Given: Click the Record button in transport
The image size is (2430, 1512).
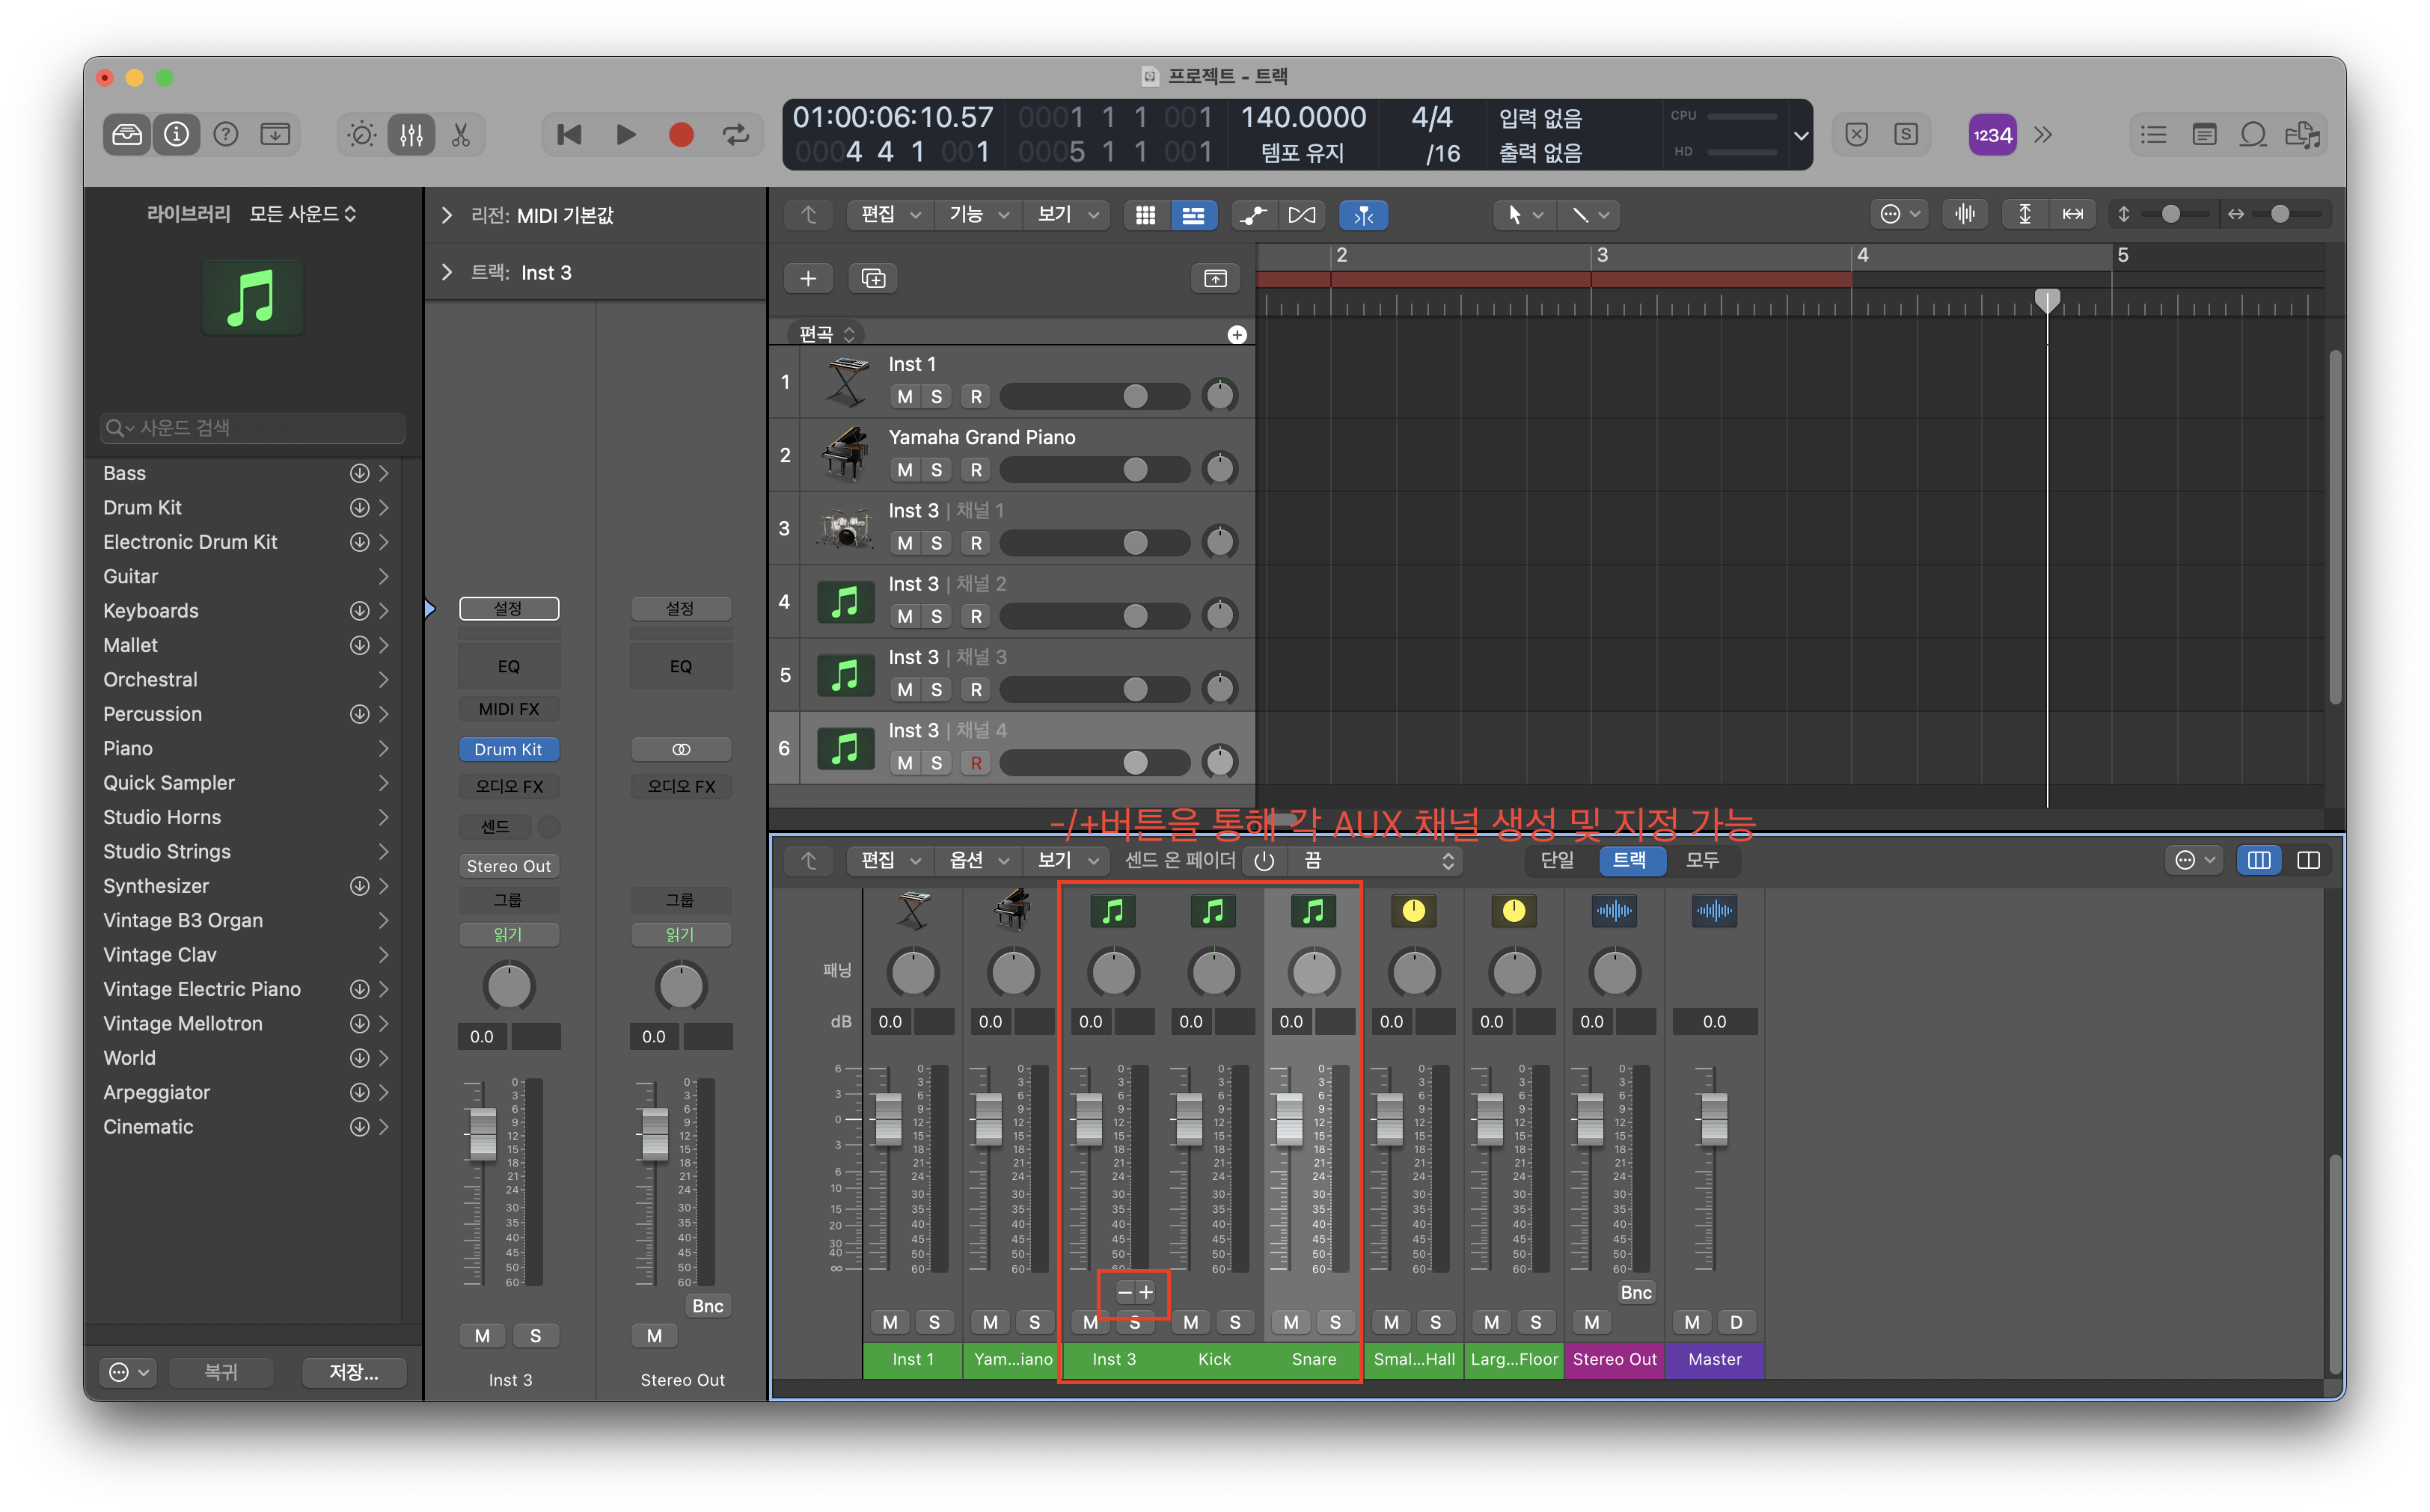Looking at the screenshot, I should pyautogui.click(x=680, y=135).
